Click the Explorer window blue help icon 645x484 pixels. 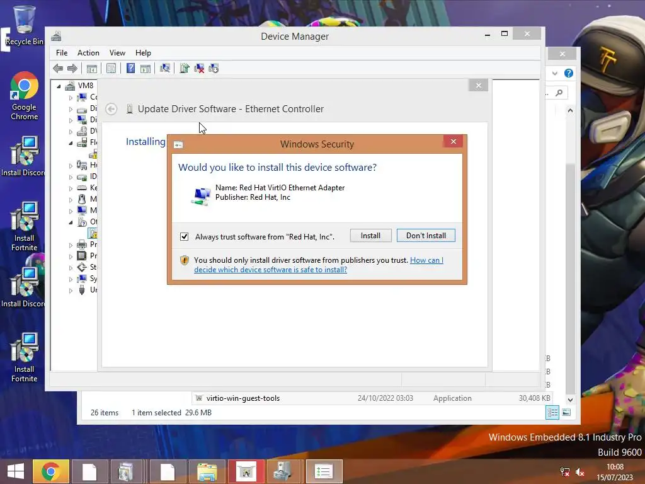[x=569, y=73]
